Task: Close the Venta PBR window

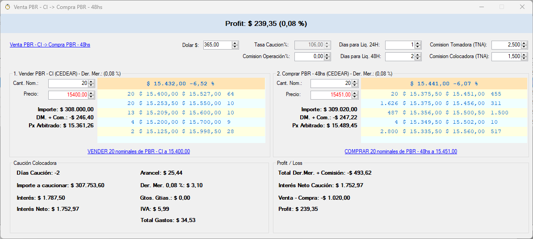Action: (x=522, y=7)
